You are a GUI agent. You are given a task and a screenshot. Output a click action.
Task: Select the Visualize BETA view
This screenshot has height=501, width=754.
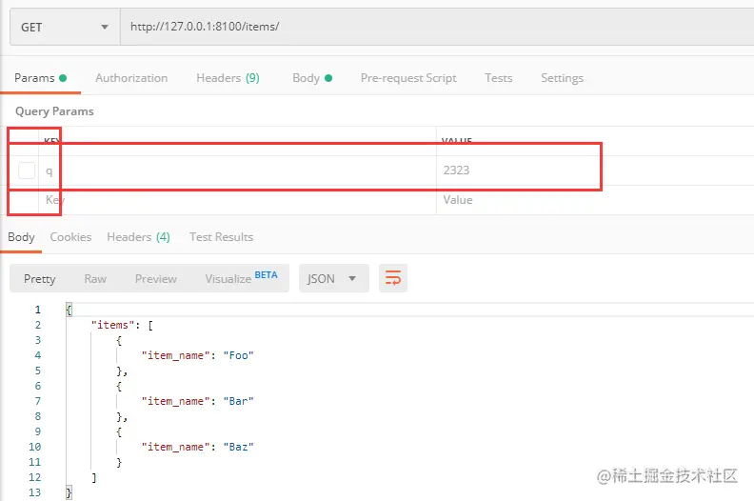tap(241, 278)
